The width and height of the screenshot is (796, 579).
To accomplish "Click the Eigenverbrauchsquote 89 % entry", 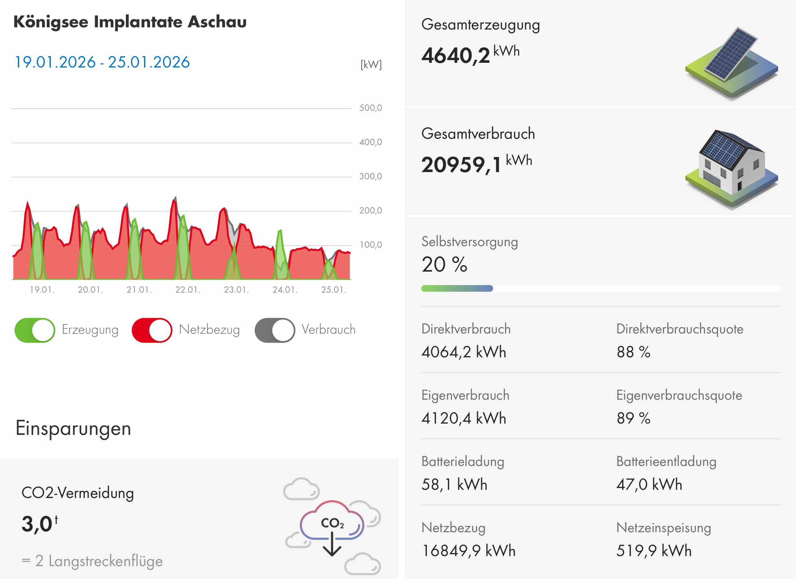I will point(633,418).
